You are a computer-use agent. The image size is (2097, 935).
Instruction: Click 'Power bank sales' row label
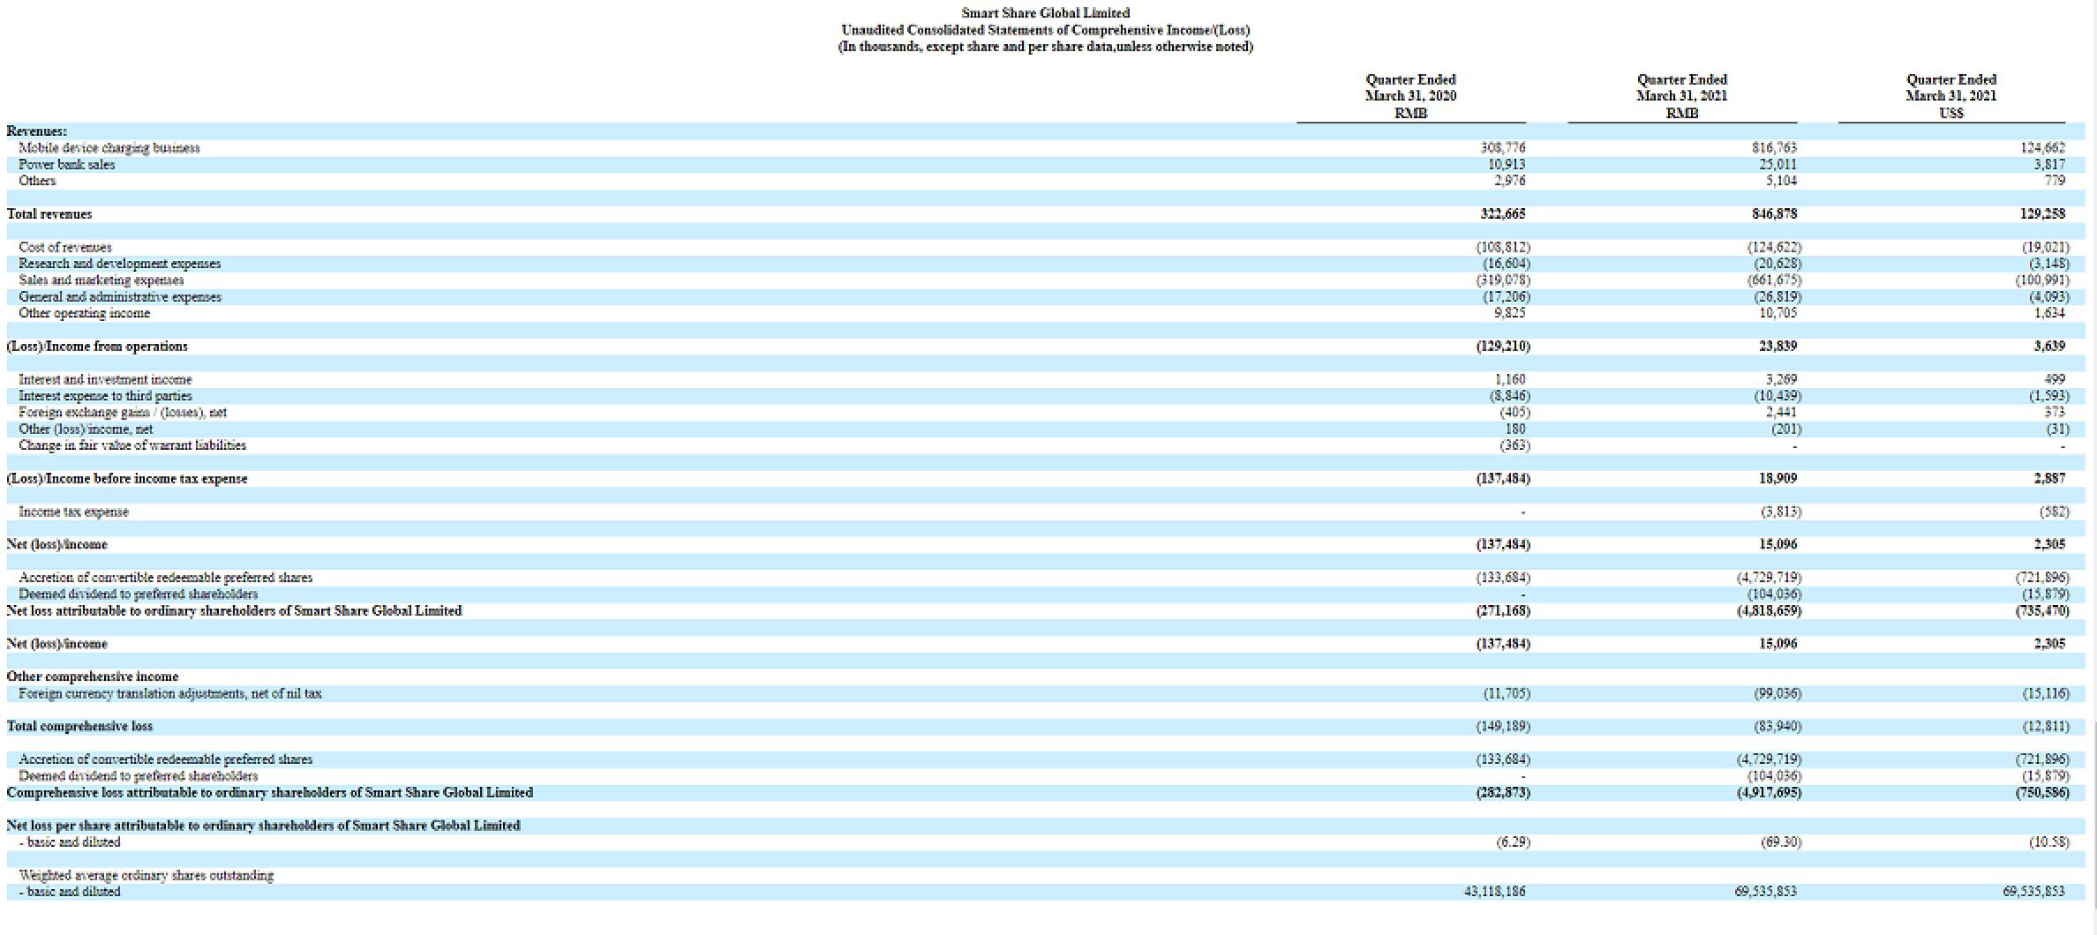pos(67,164)
